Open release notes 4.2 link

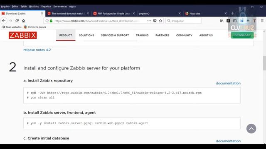[x=37, y=50]
